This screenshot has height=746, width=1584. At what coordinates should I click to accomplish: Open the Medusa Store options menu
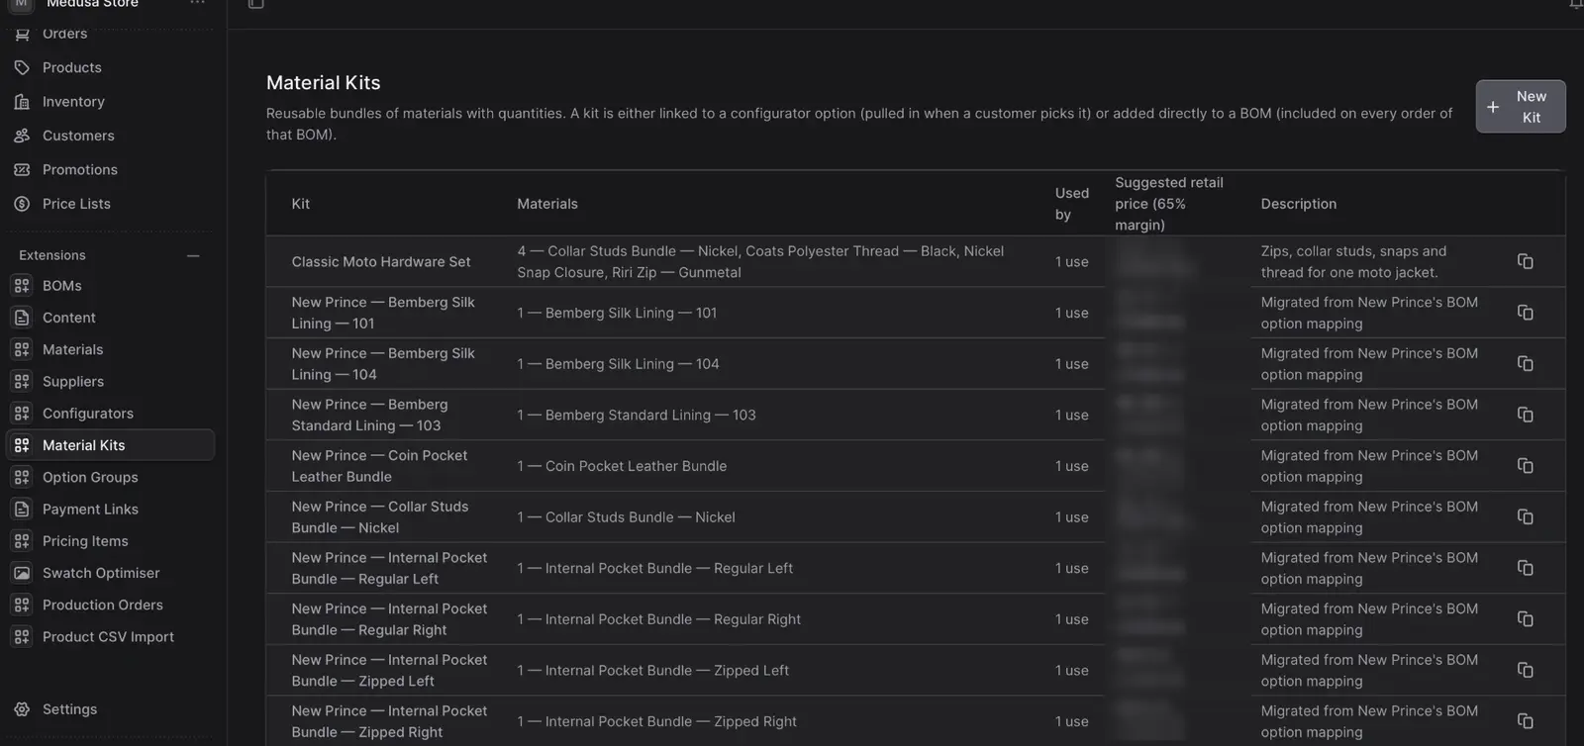[197, 3]
